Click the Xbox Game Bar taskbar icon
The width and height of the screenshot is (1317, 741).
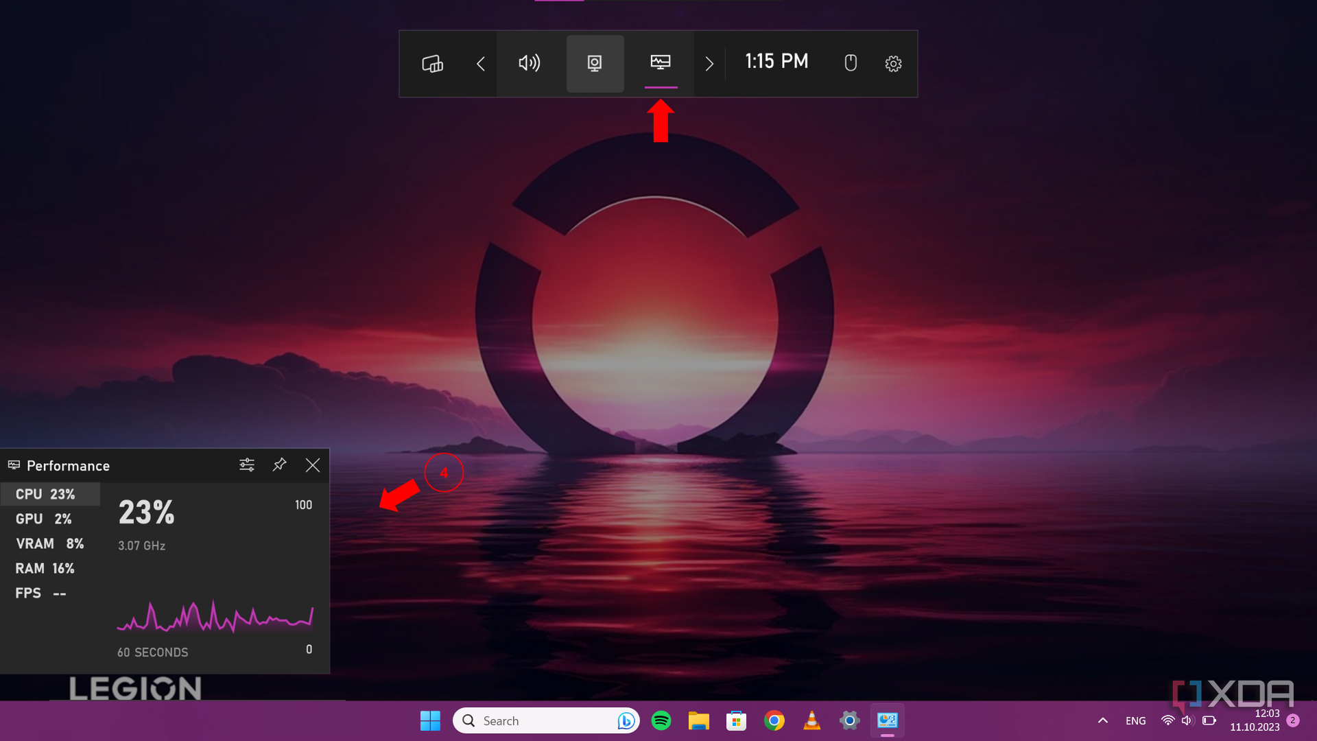point(887,720)
